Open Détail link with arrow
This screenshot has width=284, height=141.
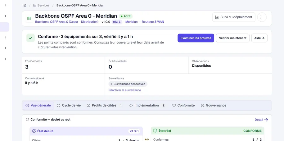(261, 120)
